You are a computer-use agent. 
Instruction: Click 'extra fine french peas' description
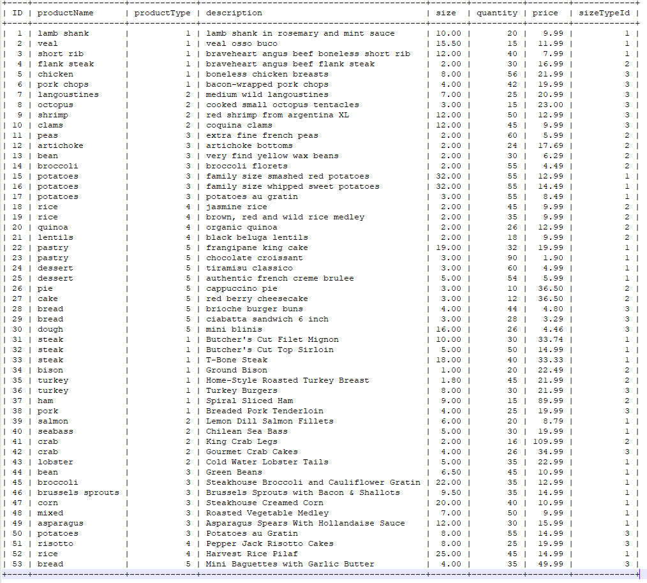pos(262,135)
